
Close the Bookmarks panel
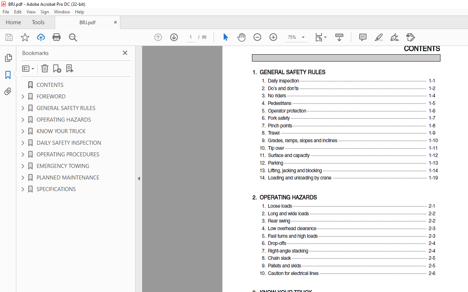tap(125, 53)
